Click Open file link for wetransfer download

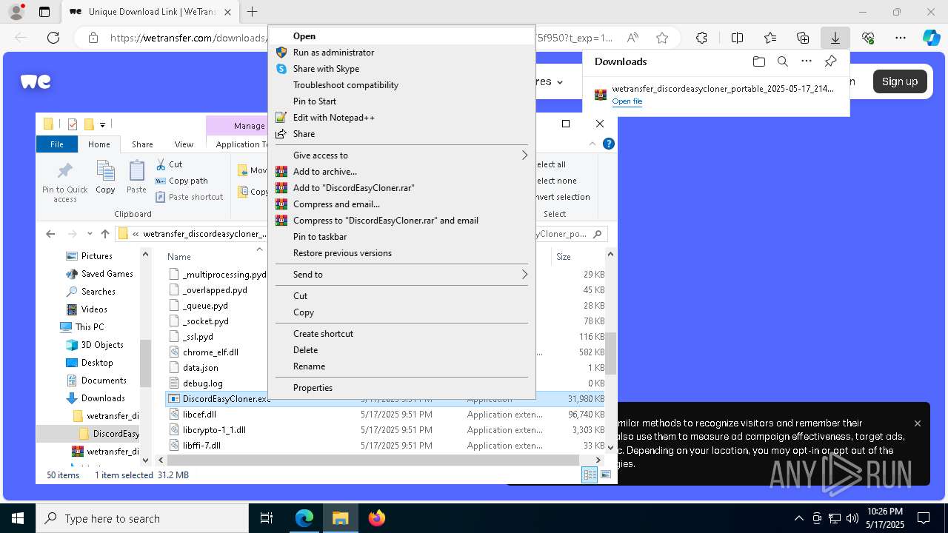pos(627,101)
